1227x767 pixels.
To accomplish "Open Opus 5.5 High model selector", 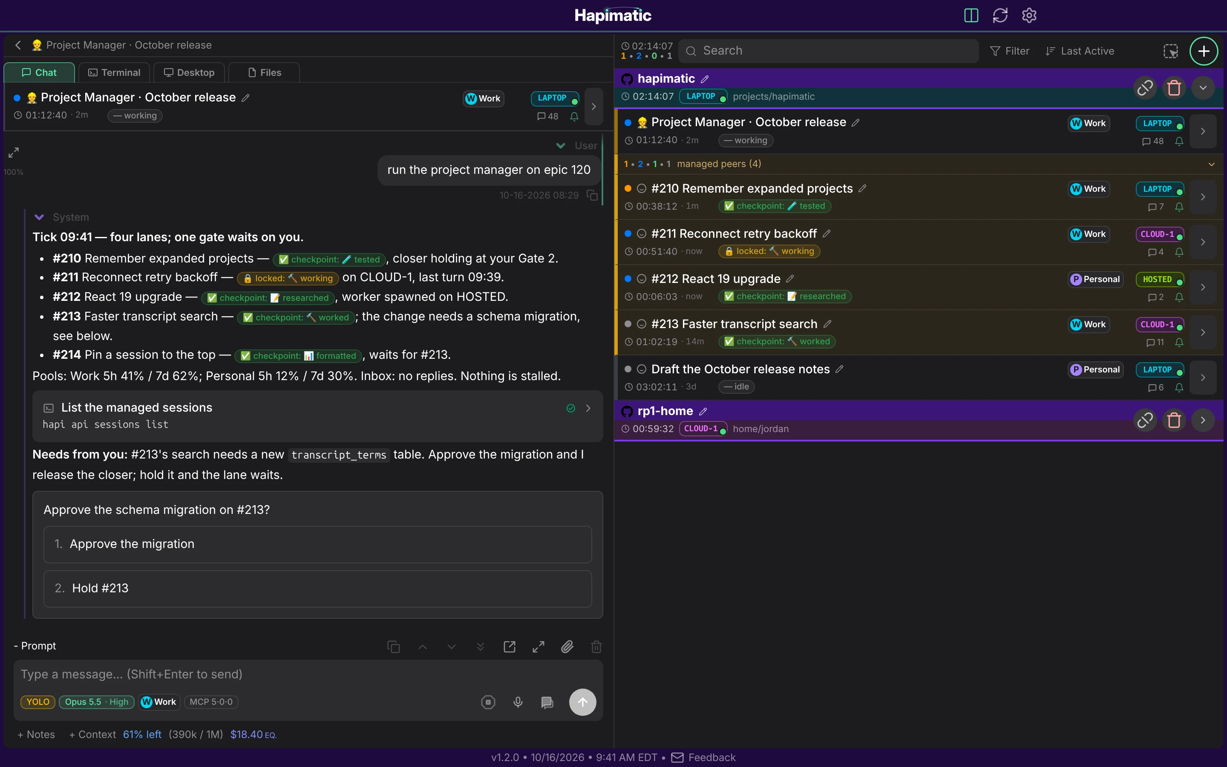I will (x=96, y=701).
